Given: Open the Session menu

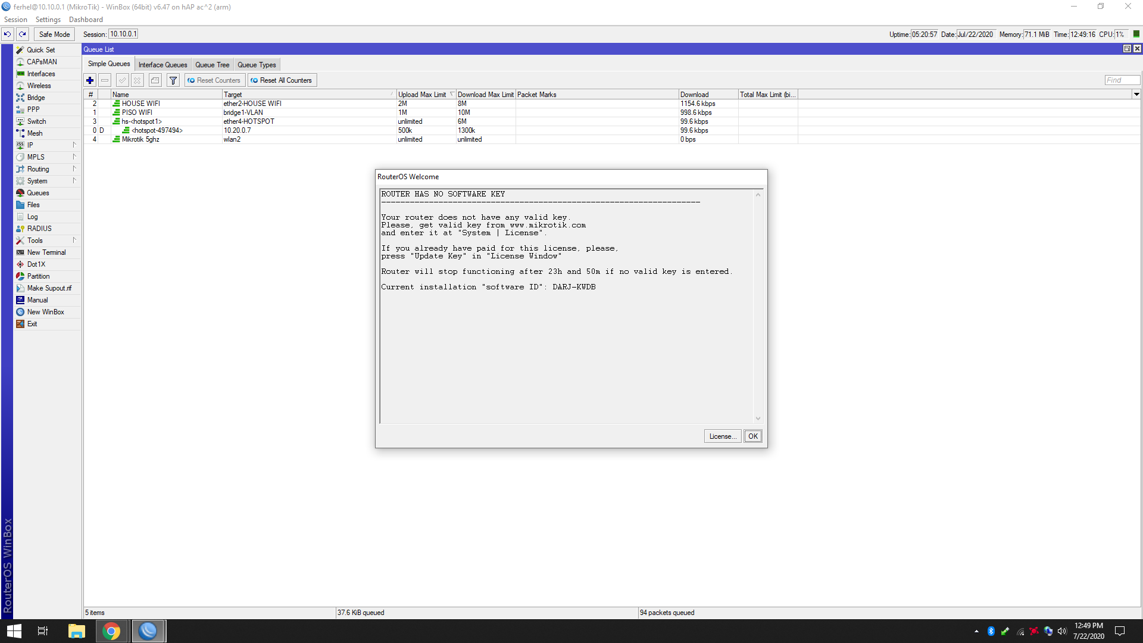Looking at the screenshot, I should (15, 20).
